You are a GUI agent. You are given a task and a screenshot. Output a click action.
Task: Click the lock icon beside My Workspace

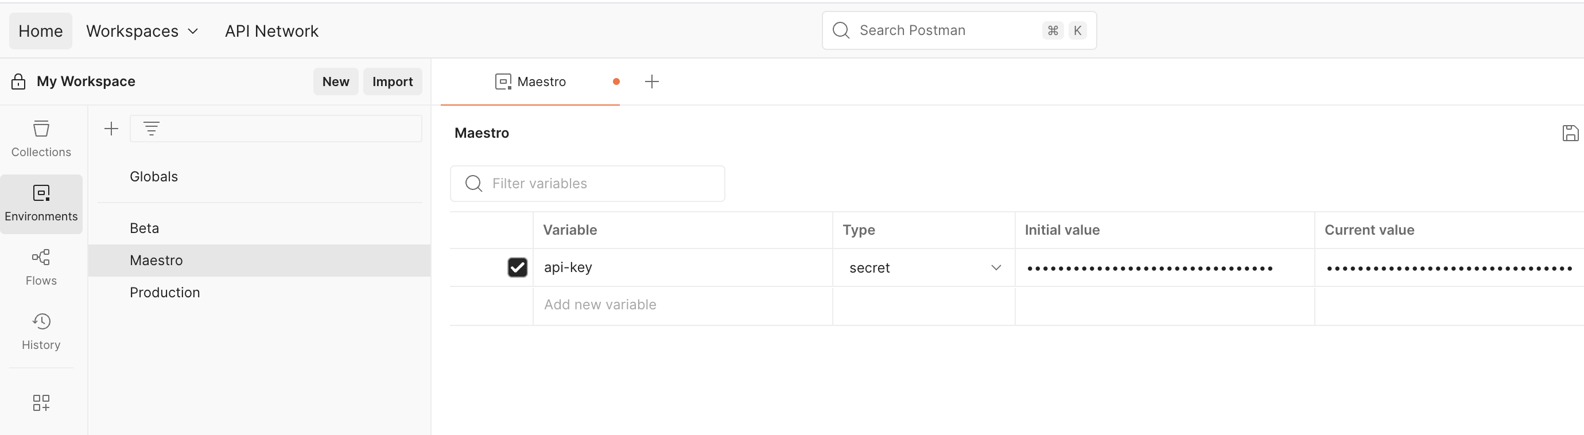coord(18,82)
